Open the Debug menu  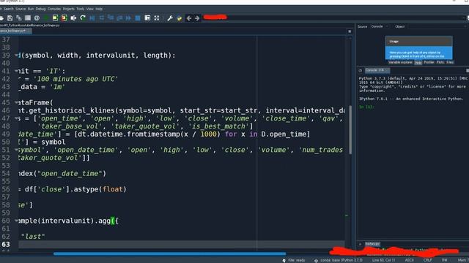tap(40, 9)
